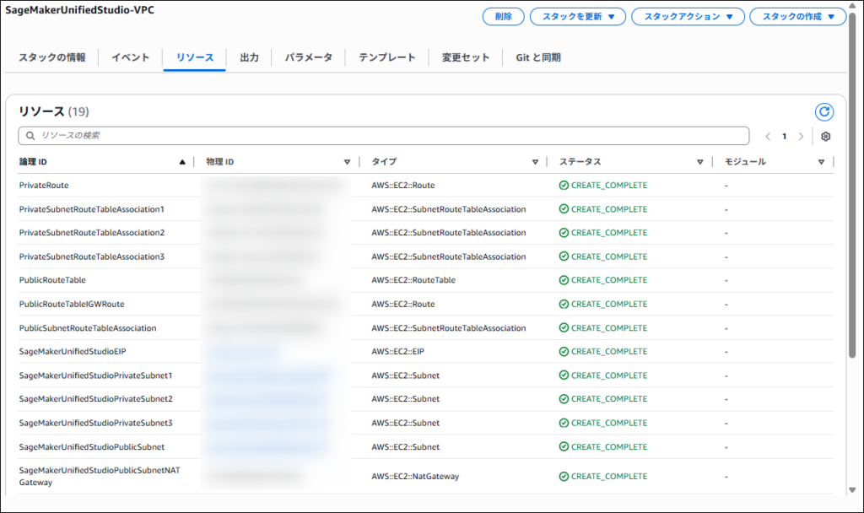Click the vertical scrollbar on the right
The image size is (864, 513).
[850, 253]
